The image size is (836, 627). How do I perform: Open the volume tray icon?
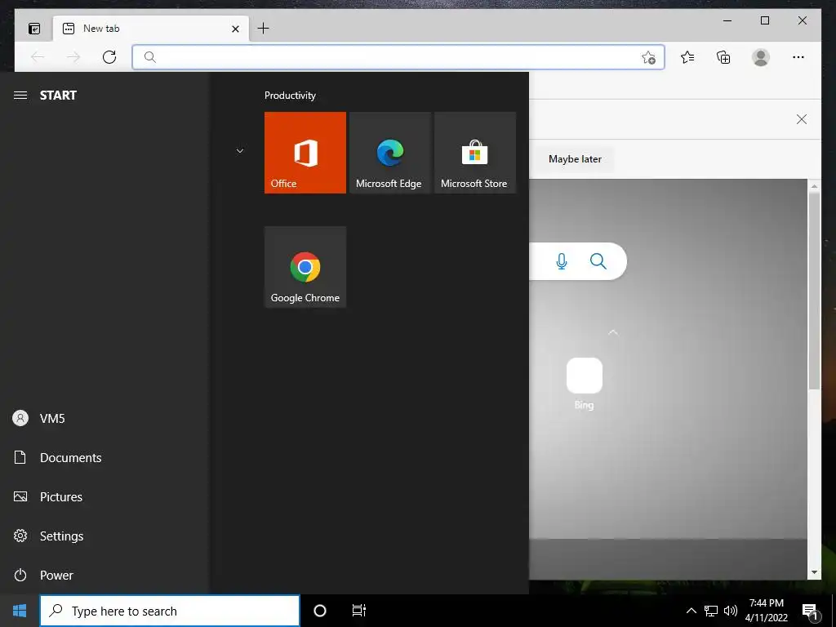[x=731, y=611]
